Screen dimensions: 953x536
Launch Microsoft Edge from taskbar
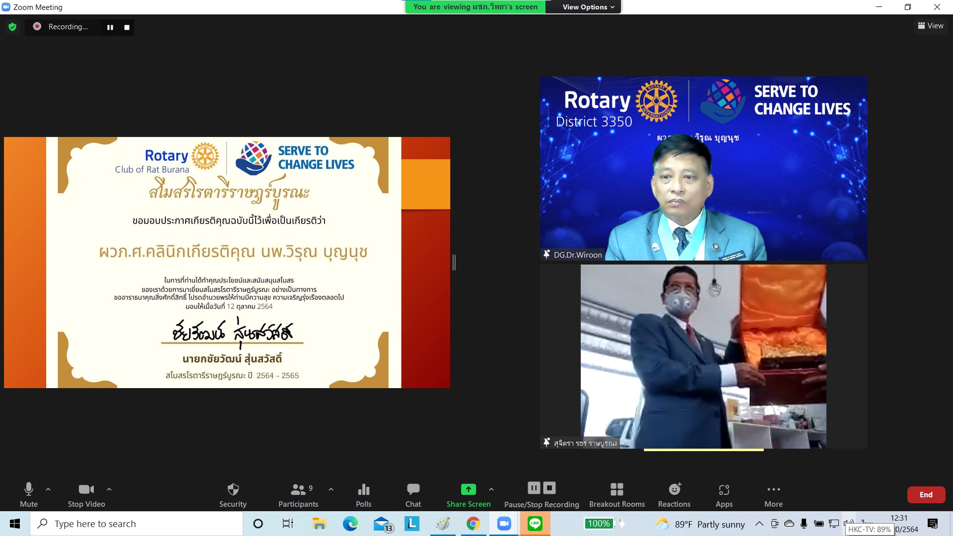click(x=350, y=524)
